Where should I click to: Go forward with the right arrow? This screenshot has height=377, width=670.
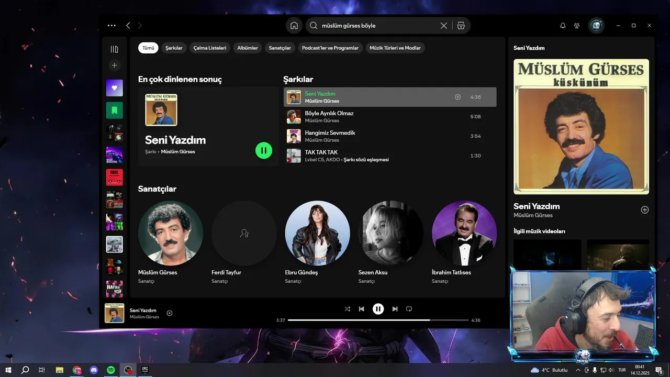pos(140,25)
